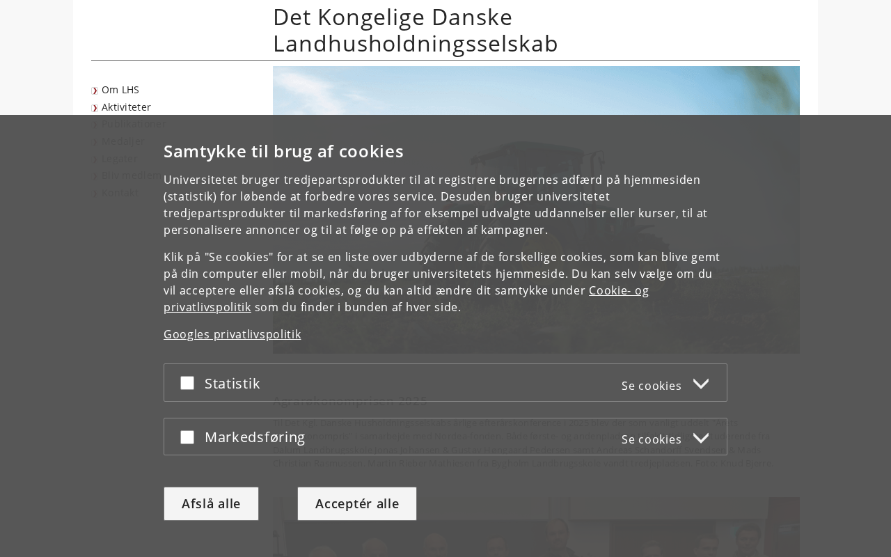
Task: Click the arrow bullet beside Publikationer
Action: tap(95, 125)
